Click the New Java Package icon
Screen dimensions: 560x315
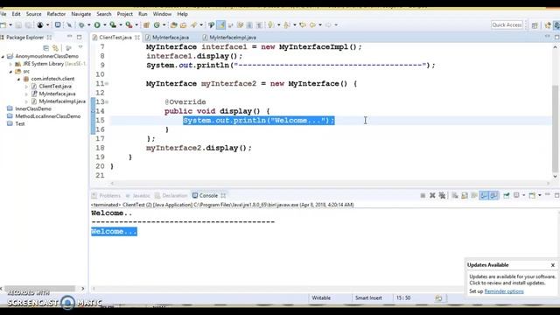click(146, 25)
